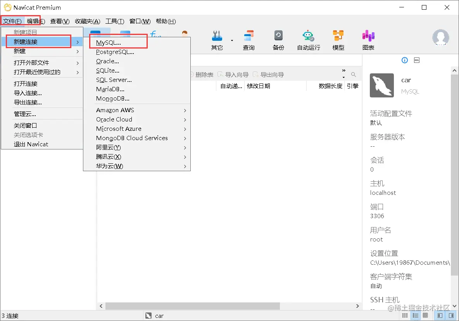Screen dimensions: 459x321
Task: Expand MongoDB Cloud Services submenu arrow
Action: (185, 138)
